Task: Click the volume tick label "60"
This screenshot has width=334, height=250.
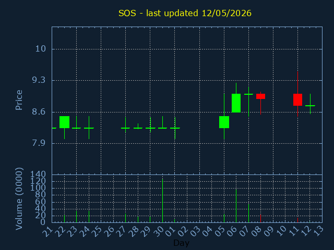Action: click(41, 202)
